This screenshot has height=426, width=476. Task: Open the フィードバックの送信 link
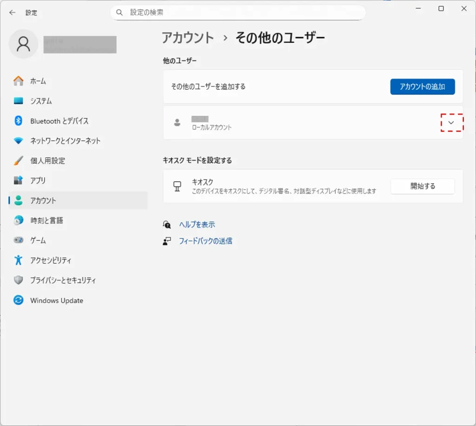[x=205, y=241]
